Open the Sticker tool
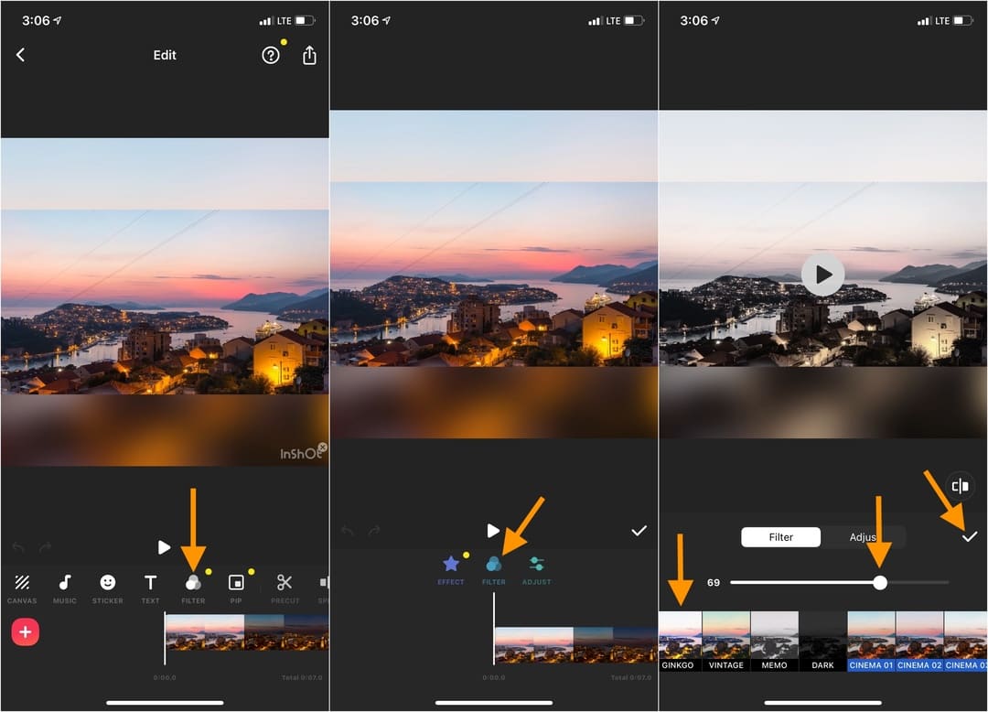This screenshot has height=712, width=988. (x=108, y=588)
